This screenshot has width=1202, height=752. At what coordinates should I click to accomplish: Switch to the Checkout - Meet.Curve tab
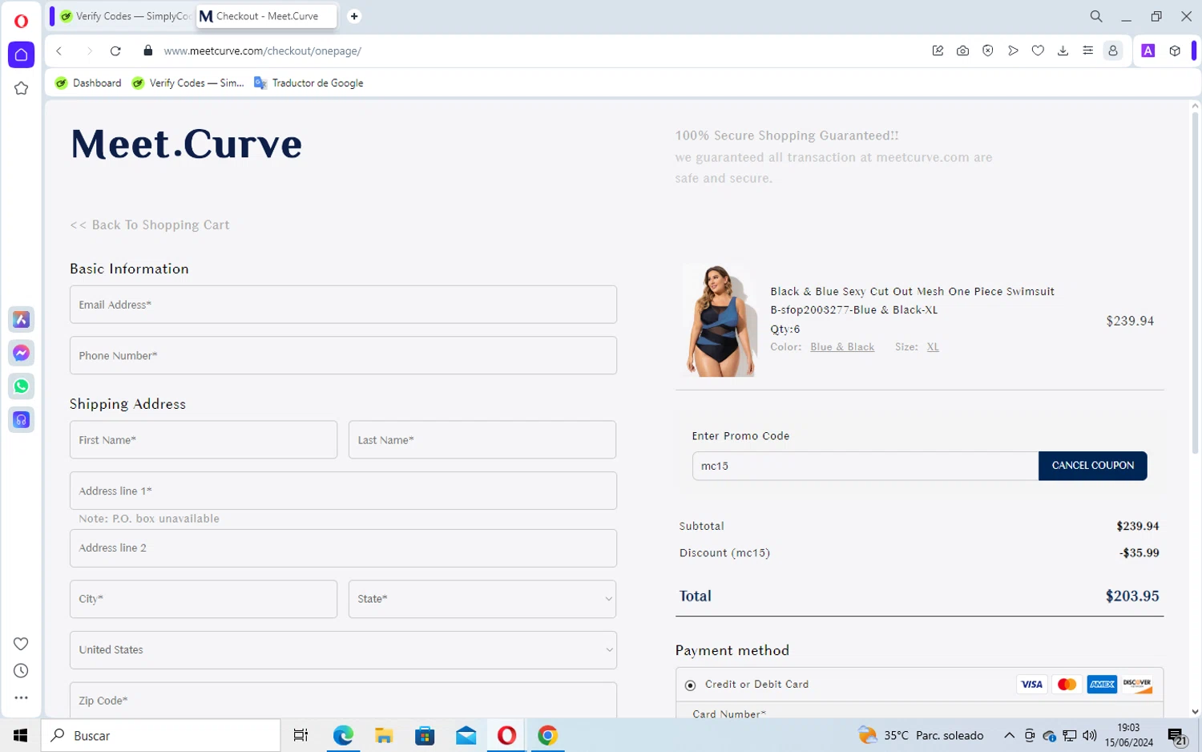(266, 16)
